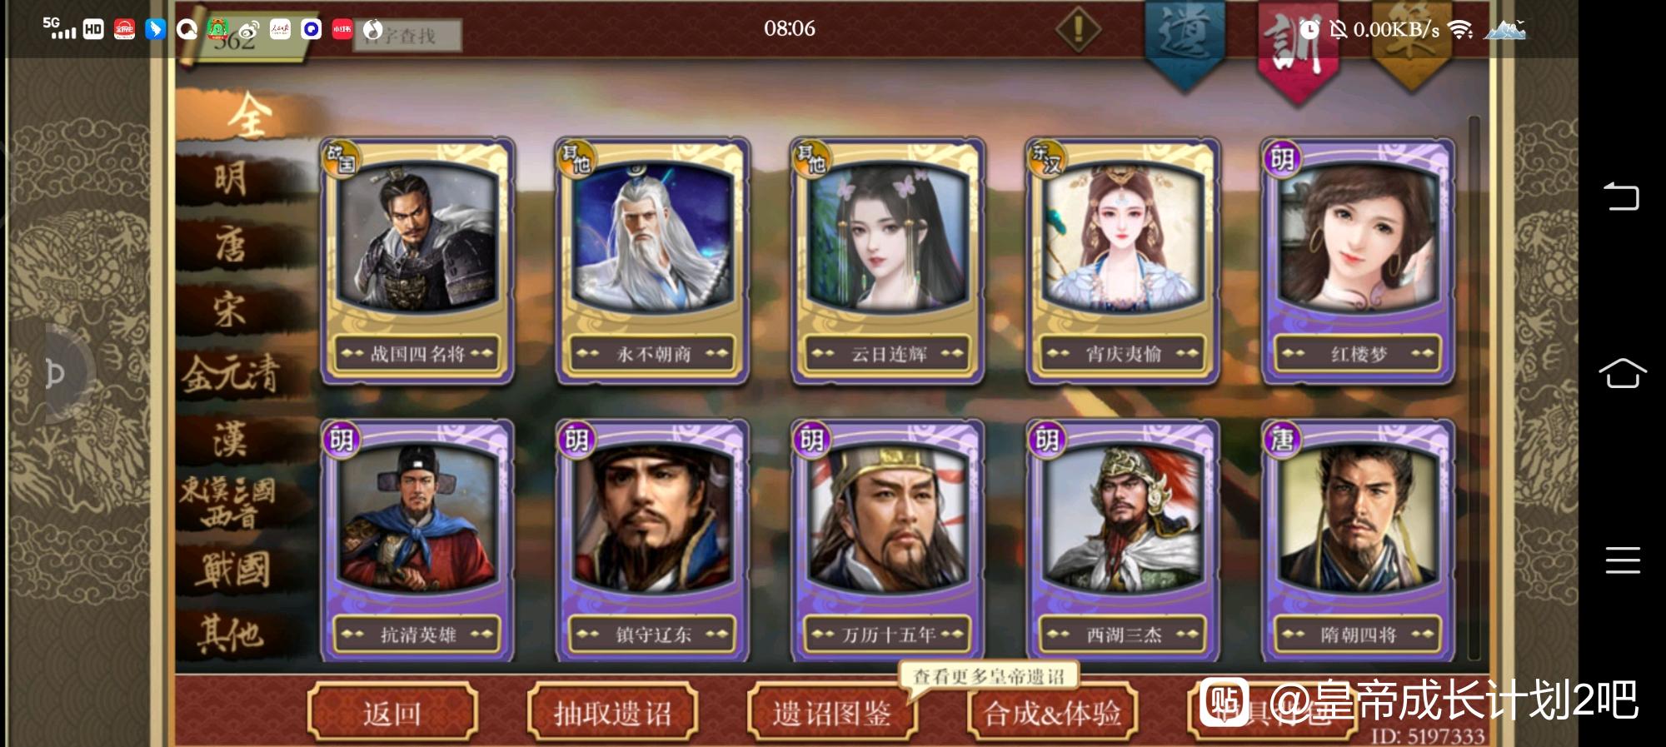1666x747 pixels.
Task: Tap the yellow exclamation diamond icon
Action: (1078, 30)
